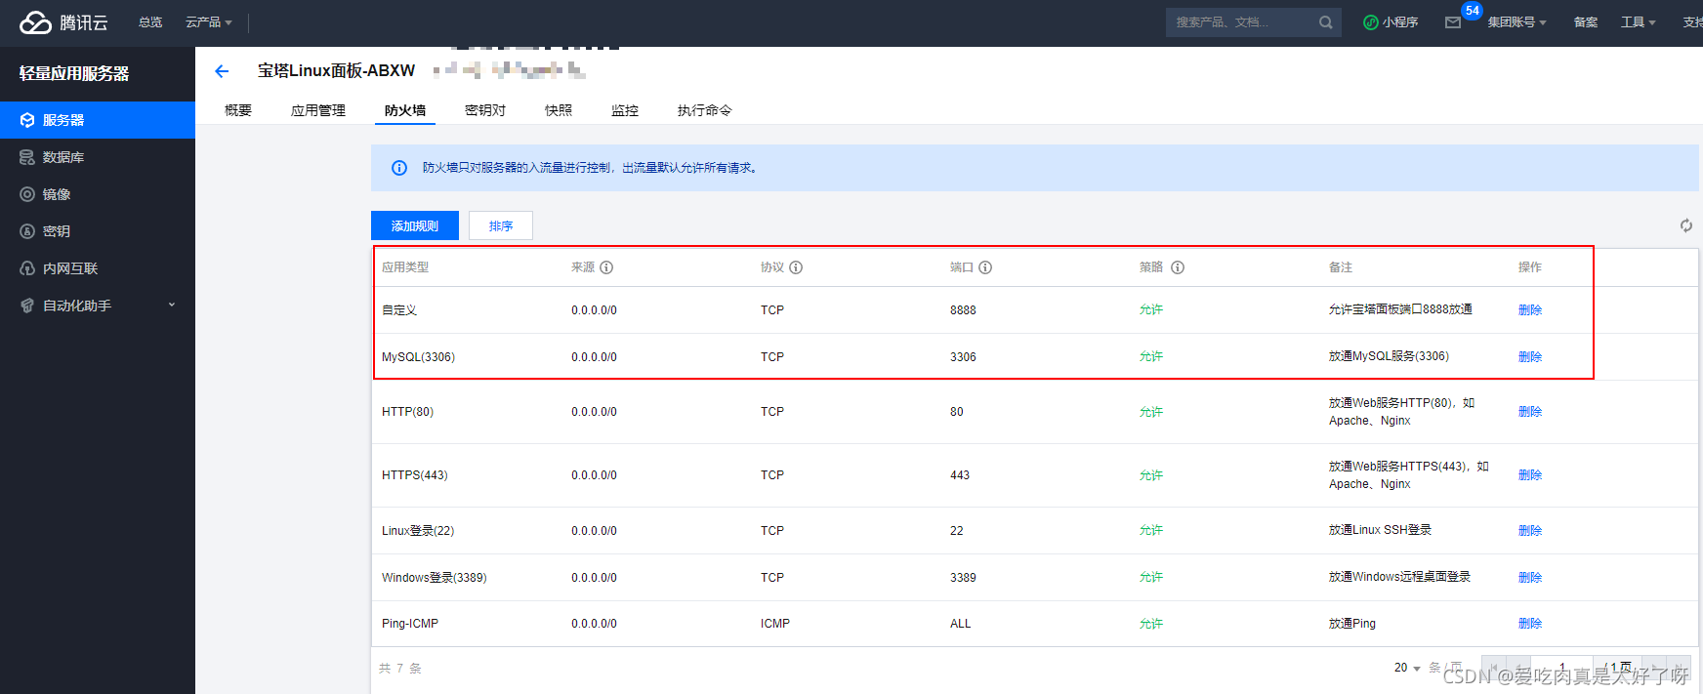Delete the MySQL(3306) rule

click(1530, 357)
